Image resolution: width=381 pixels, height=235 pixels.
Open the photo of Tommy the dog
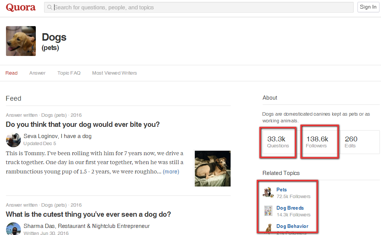213,169
